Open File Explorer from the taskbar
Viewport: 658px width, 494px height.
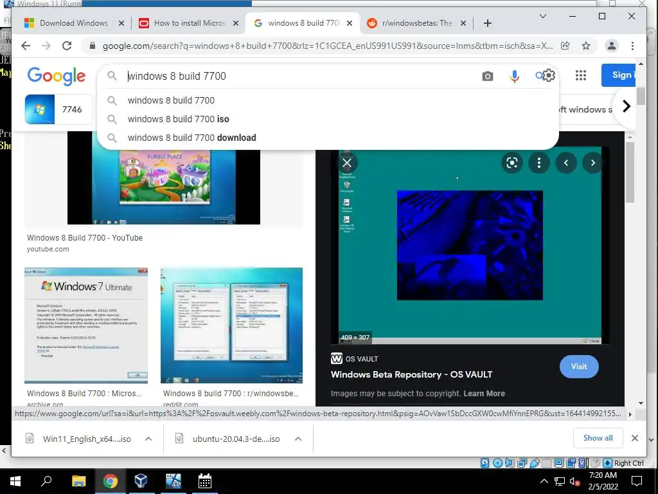coord(78,481)
